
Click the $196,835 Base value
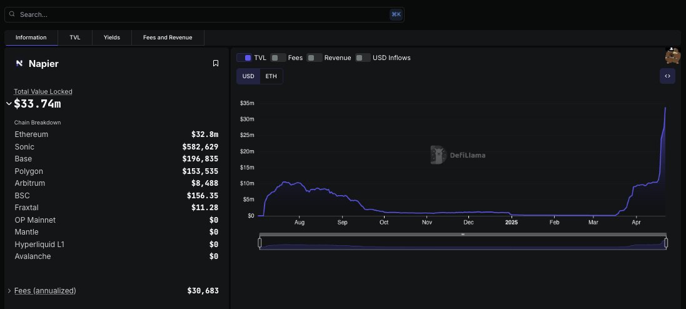click(x=200, y=159)
